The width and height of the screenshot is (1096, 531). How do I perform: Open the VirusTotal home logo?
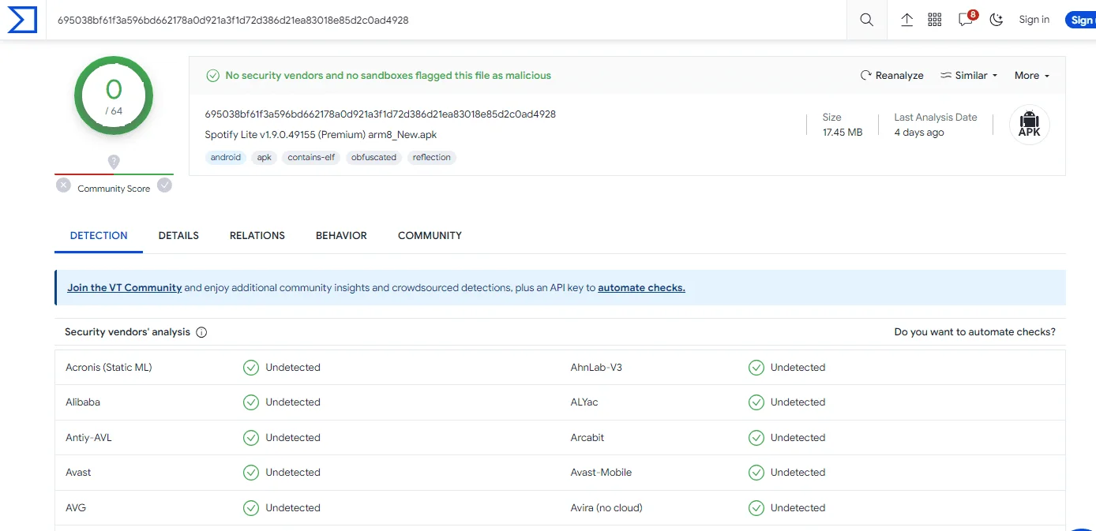coord(22,20)
